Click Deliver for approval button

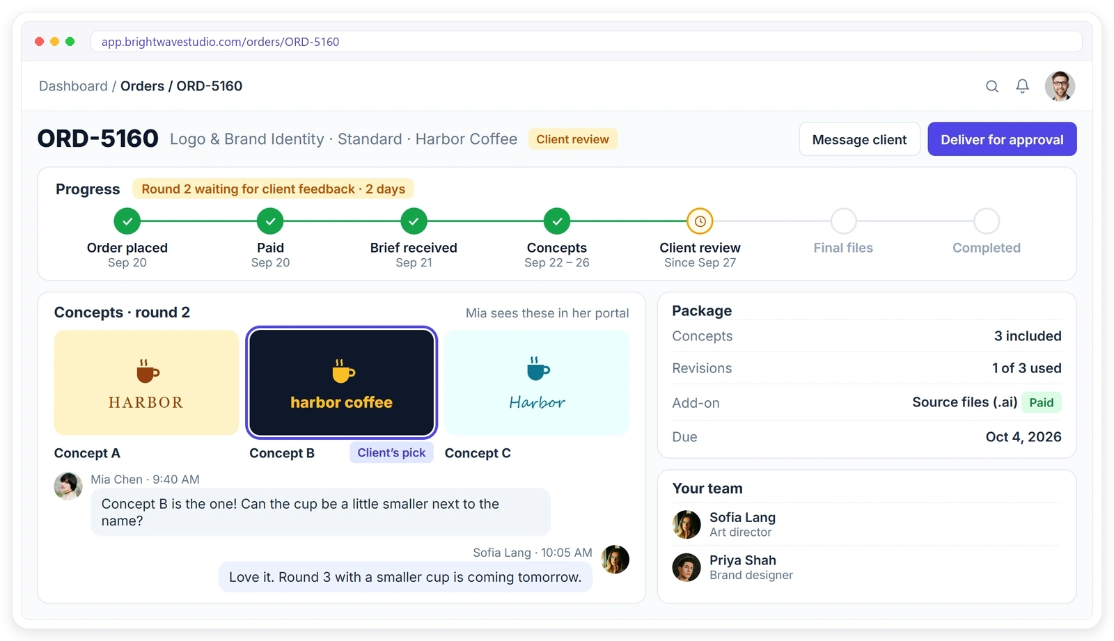pos(1002,139)
